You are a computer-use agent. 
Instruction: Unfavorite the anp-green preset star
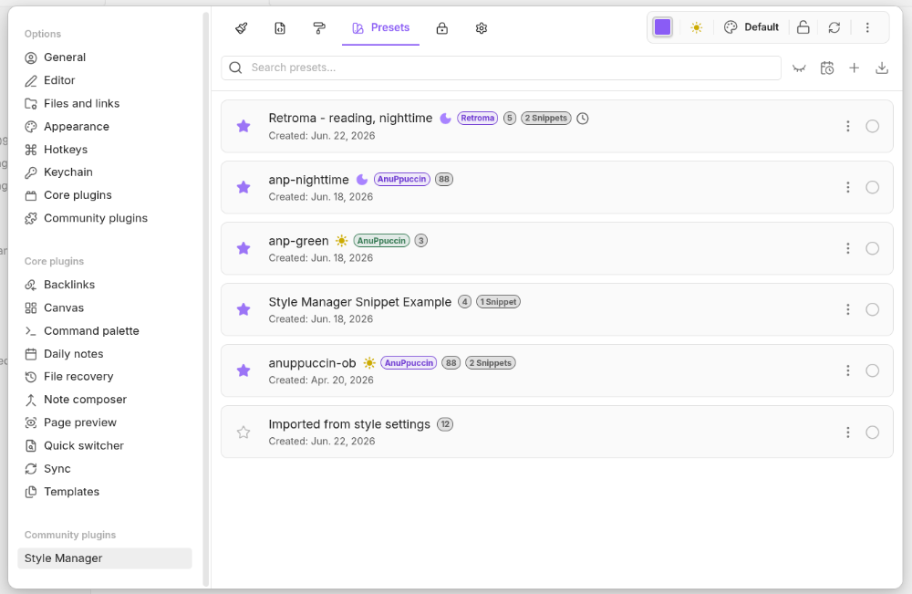(244, 248)
